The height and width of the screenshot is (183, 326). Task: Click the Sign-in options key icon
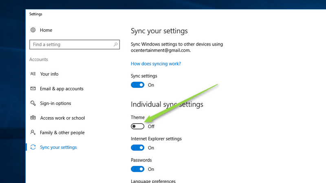33,103
